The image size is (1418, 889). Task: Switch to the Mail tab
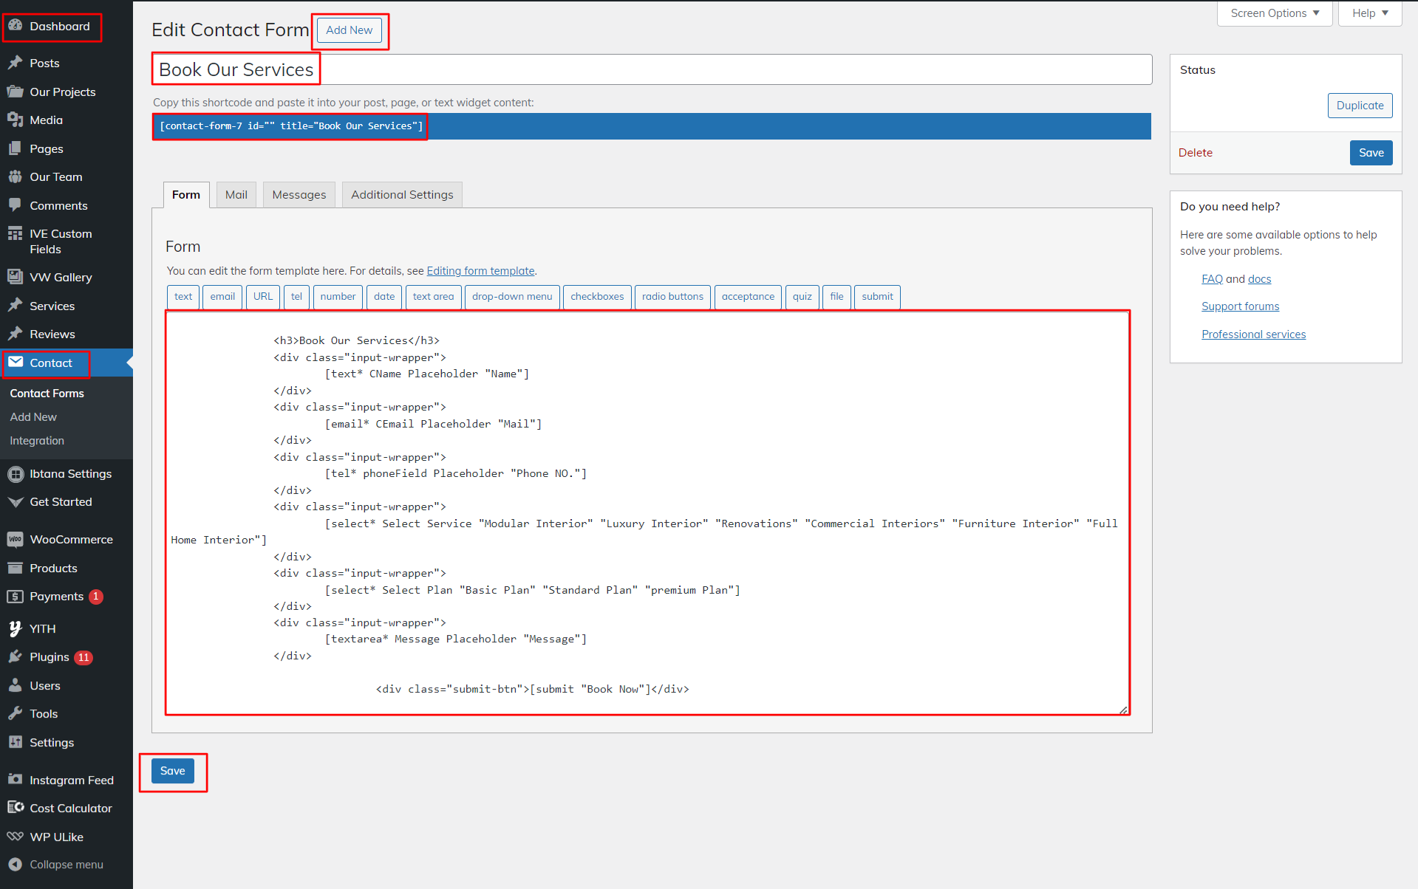point(236,195)
